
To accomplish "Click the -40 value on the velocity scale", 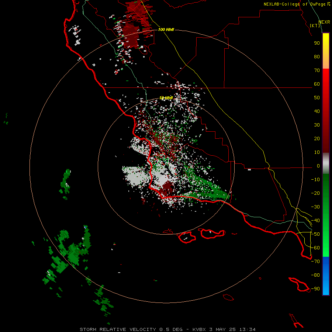I will pos(315,221).
